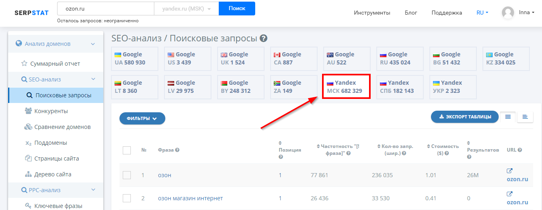Open the yandex.ru (MSK) search engine dropdown
Screen dimensions: 542x210
point(186,9)
